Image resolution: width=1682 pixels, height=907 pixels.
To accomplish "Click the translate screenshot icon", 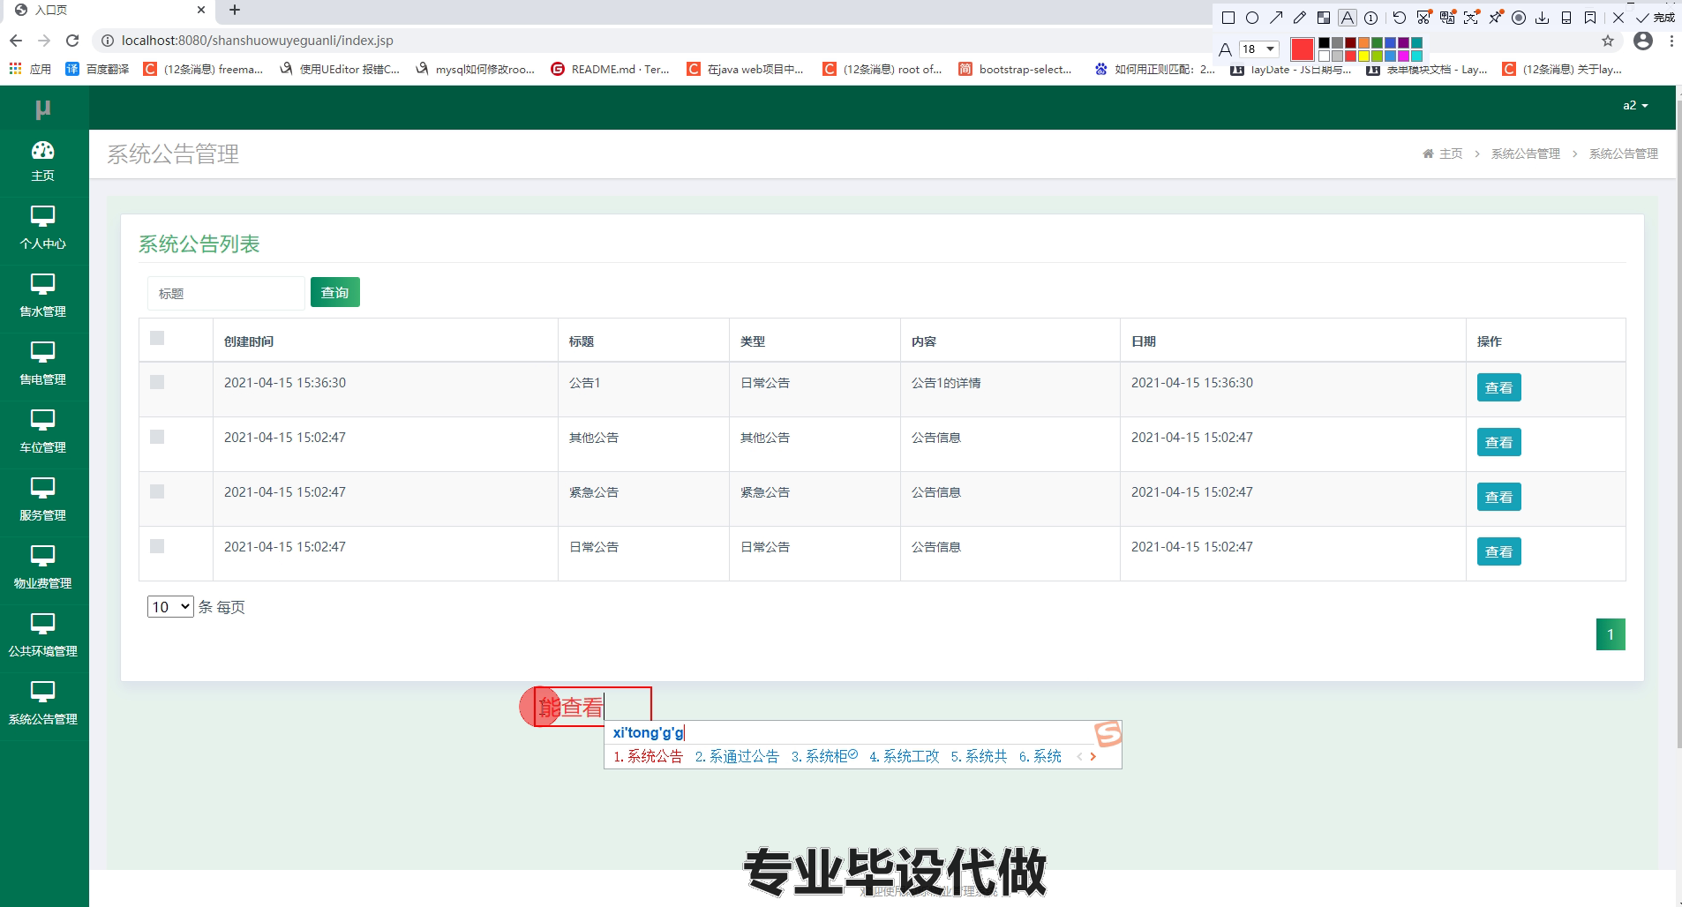I will point(1447,18).
